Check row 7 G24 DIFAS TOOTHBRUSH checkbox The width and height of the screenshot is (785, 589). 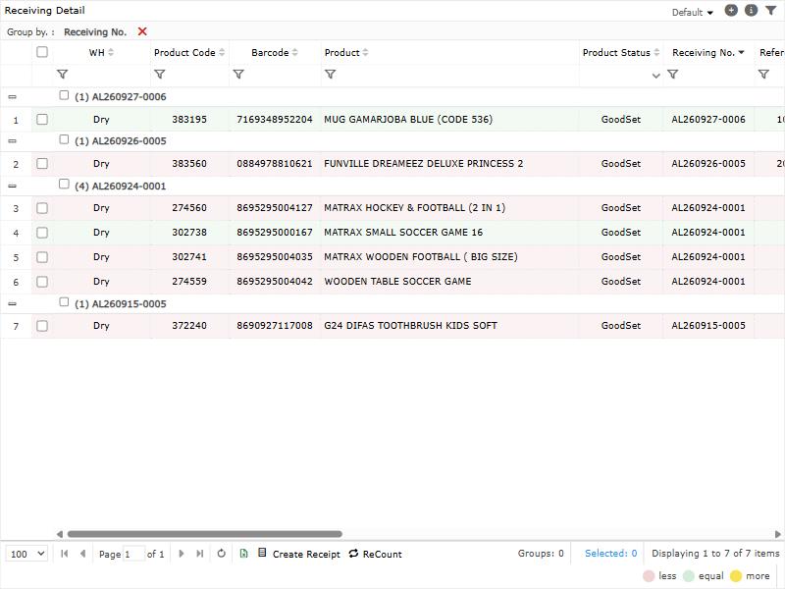click(x=42, y=326)
